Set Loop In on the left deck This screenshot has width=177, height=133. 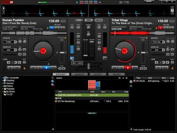[11, 68]
